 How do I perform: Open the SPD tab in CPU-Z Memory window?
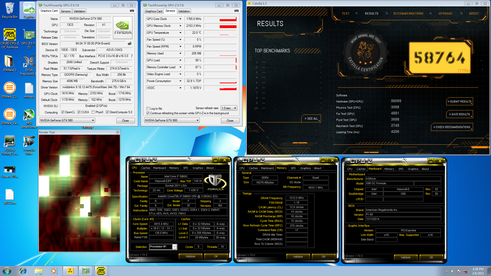tap(293, 168)
